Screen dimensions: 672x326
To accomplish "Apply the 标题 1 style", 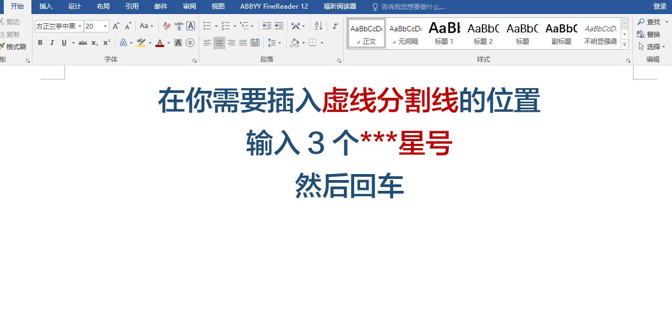I will click(x=444, y=34).
